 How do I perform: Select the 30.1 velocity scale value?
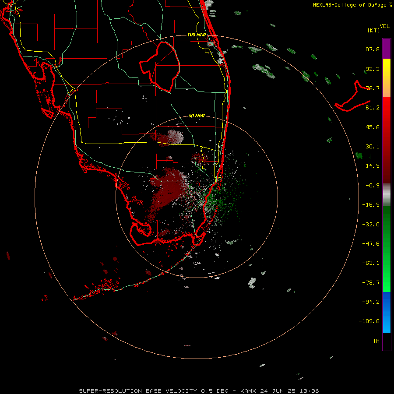pos(373,147)
